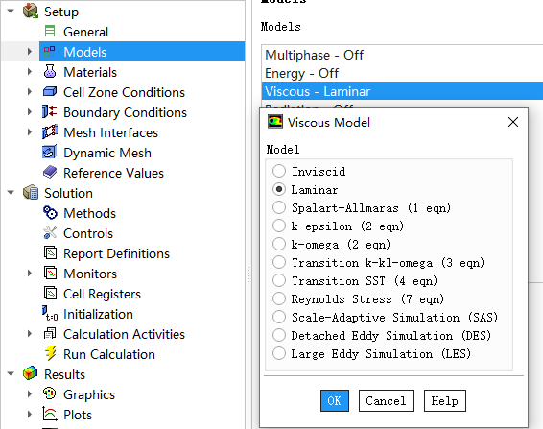Expand the Models tree node
Viewport: 543px width, 429px height.
pos(30,52)
